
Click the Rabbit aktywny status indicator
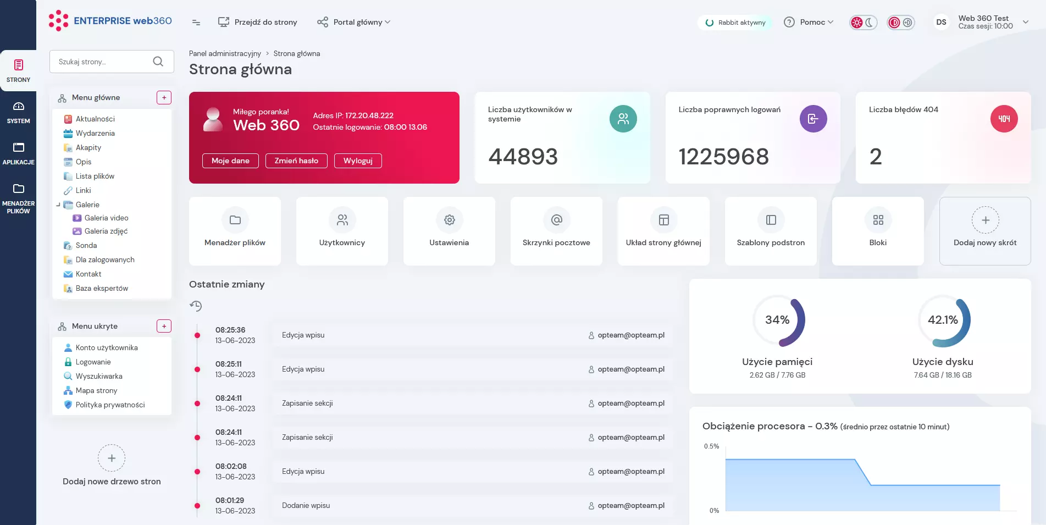735,23
